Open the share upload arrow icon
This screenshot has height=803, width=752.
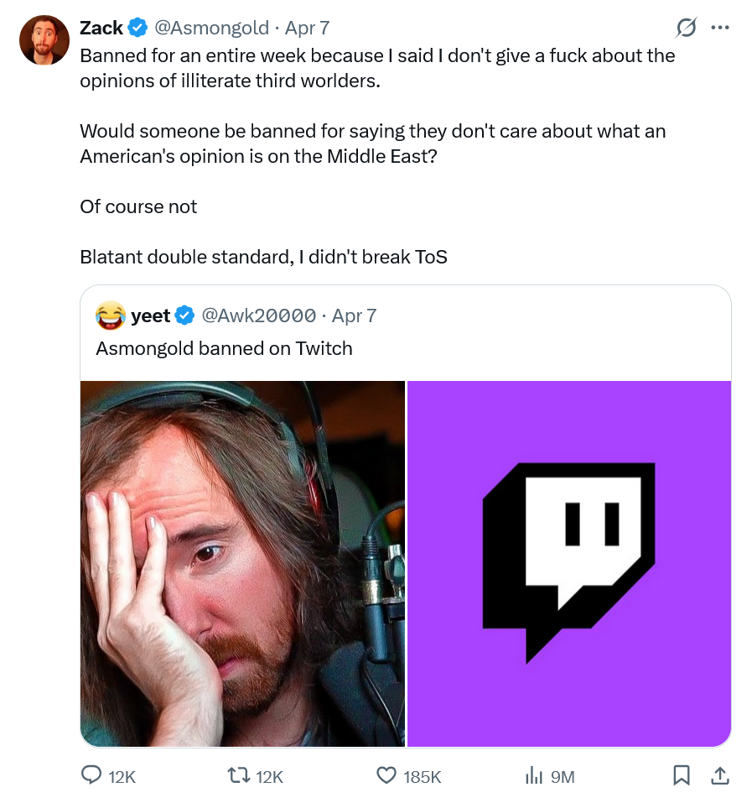pos(719,776)
